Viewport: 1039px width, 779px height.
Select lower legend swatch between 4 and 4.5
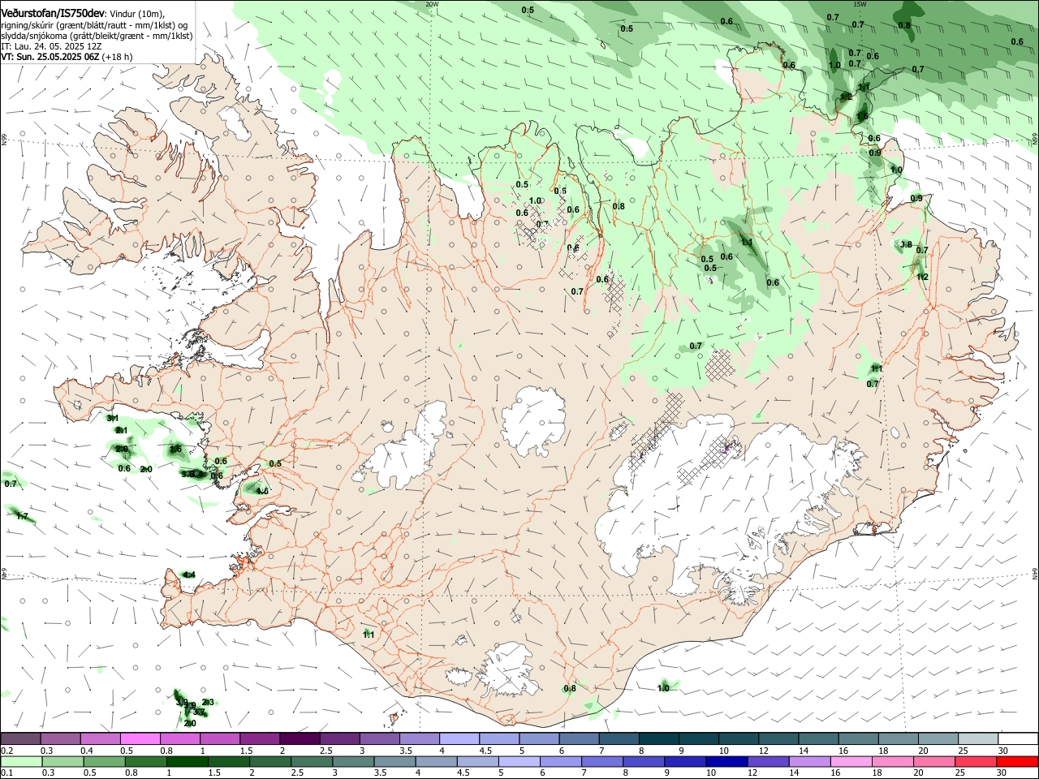pyautogui.click(x=436, y=761)
